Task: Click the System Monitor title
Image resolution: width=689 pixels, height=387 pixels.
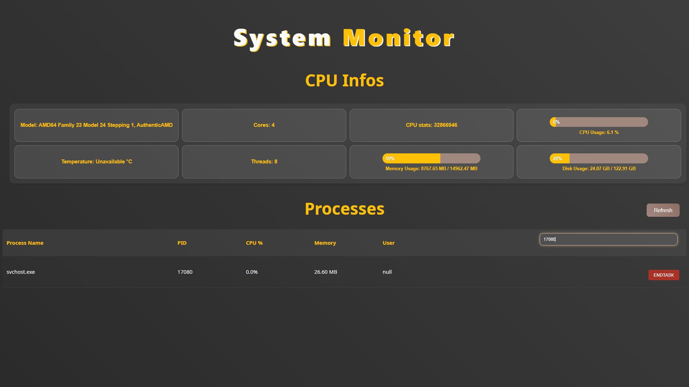Action: pos(344,39)
